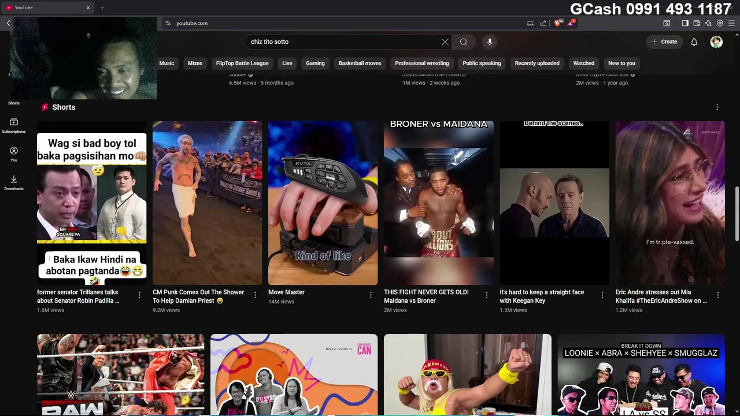Open the Brave Shields lion icon
The height and width of the screenshot is (416, 740).
[557, 23]
